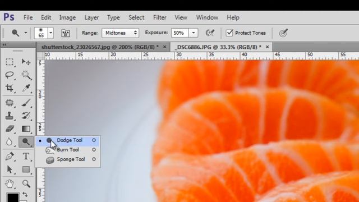Image resolution: width=359 pixels, height=202 pixels.
Task: Open the Range Midtones dropdown
Action: (120, 33)
